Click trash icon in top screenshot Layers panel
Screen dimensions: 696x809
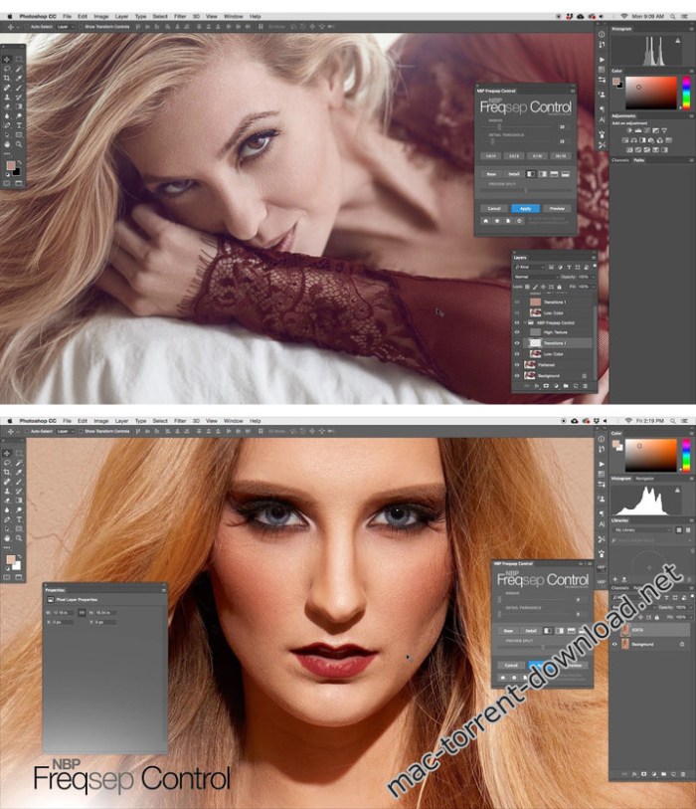coord(586,386)
